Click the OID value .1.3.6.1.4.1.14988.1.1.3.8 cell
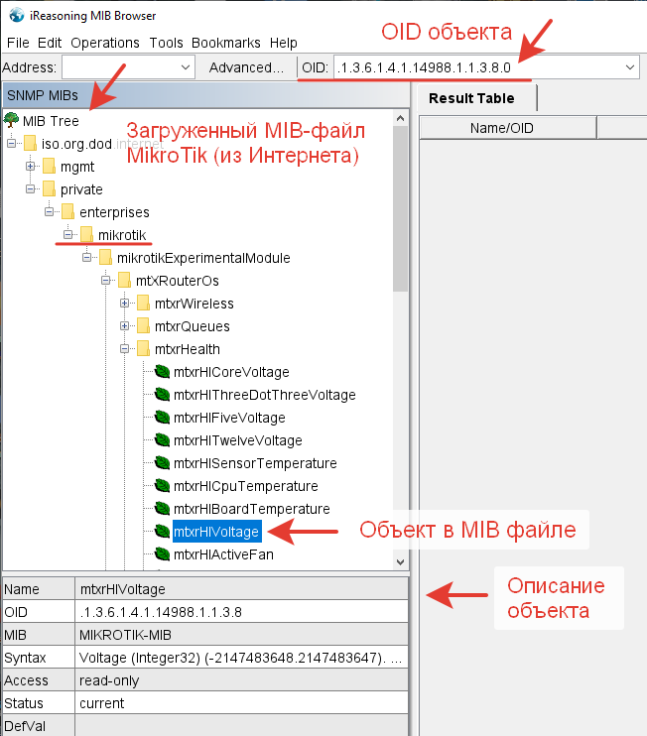Image resolution: width=647 pixels, height=736 pixels. tap(241, 612)
